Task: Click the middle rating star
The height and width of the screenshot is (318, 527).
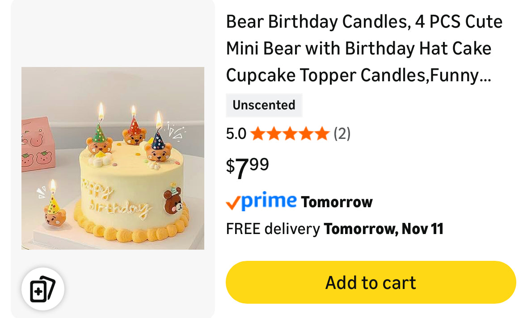Action: click(290, 134)
